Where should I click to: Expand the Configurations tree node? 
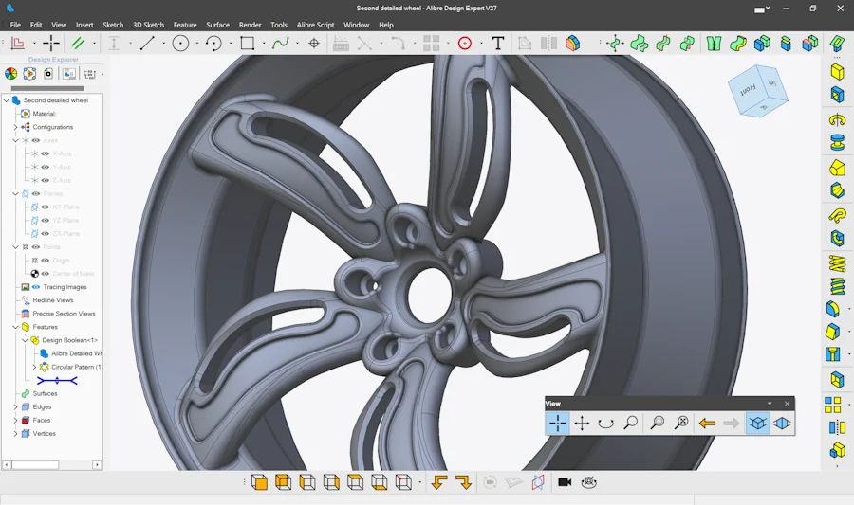click(x=15, y=127)
